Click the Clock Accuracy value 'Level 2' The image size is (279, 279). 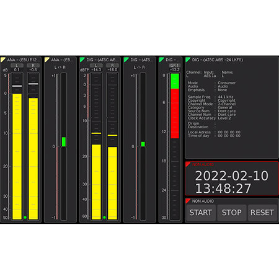[x=224, y=118]
